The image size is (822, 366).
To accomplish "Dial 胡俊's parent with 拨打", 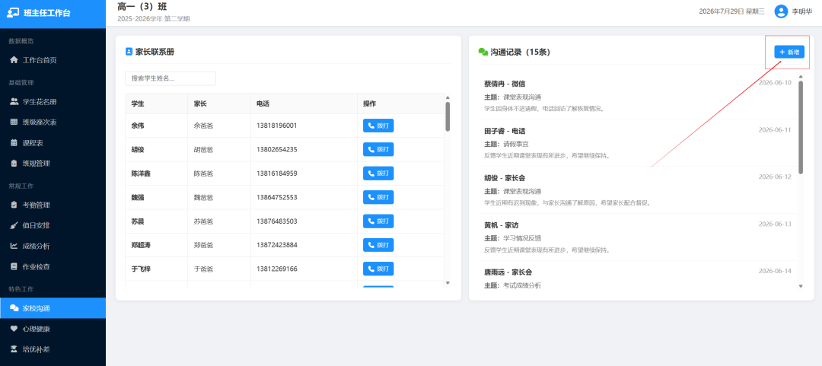I will 378,149.
